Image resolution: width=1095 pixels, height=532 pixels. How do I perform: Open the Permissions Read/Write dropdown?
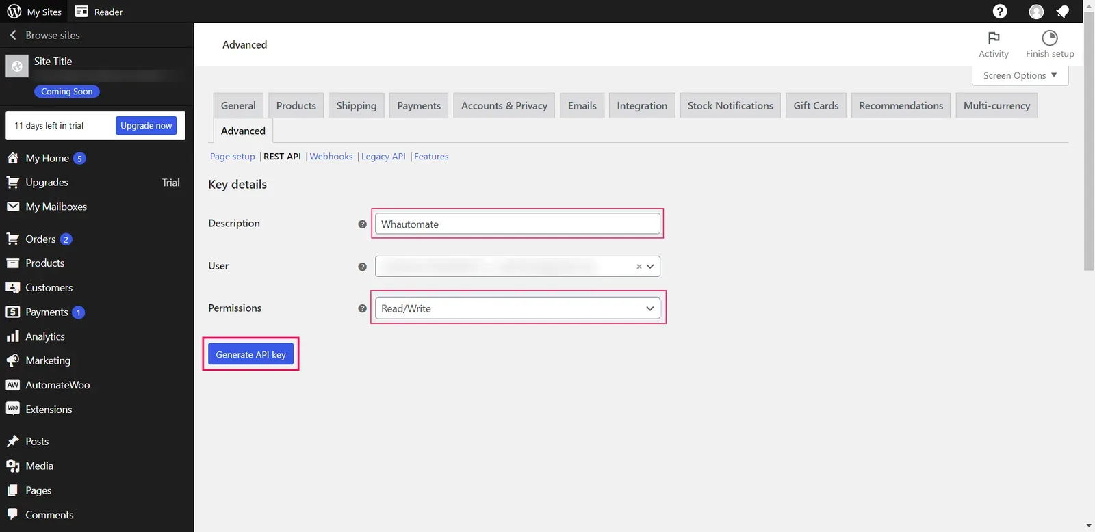tap(517, 308)
